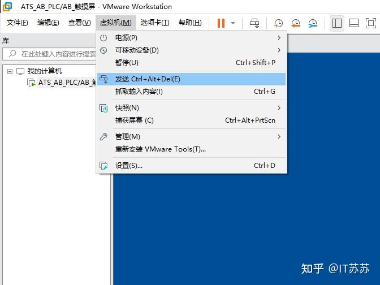The height and width of the screenshot is (285, 380).
Task: Click the icon beside 发送 Ctrl+Alt+Del(E)
Action: (x=103, y=79)
